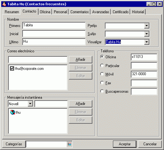Select the Buscapersonas radio button
Image resolution: width=164 pixels, height=150 pixels.
pos(102,91)
